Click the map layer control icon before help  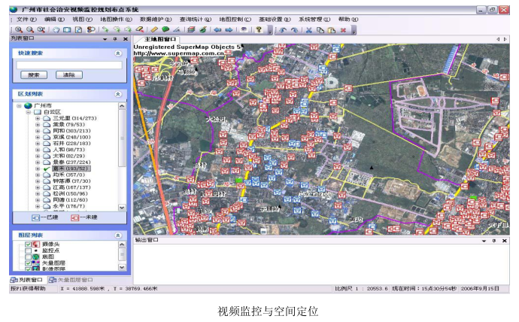tap(244, 30)
